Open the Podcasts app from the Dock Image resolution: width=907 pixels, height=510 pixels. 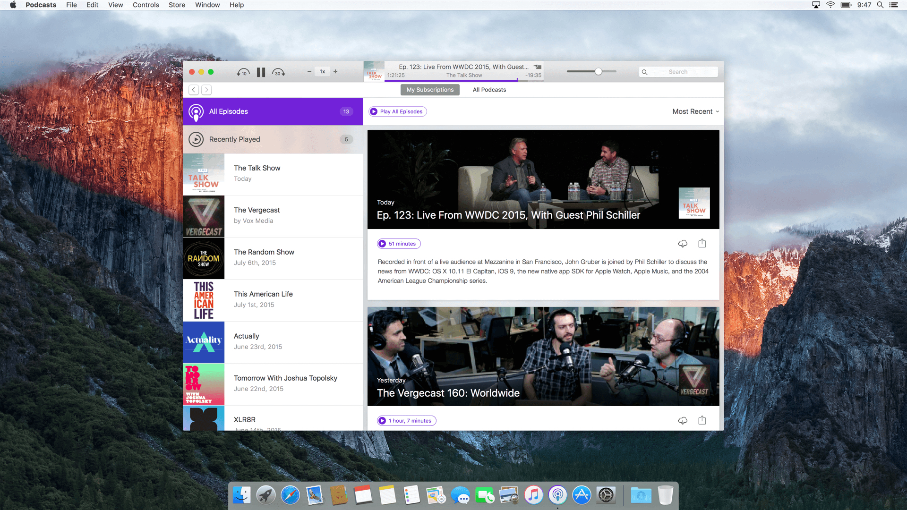(557, 495)
